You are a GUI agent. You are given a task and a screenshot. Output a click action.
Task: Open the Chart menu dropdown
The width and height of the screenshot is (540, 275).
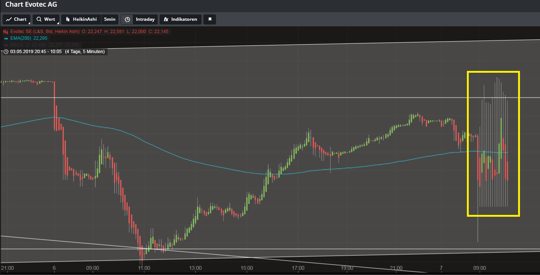tap(17, 19)
